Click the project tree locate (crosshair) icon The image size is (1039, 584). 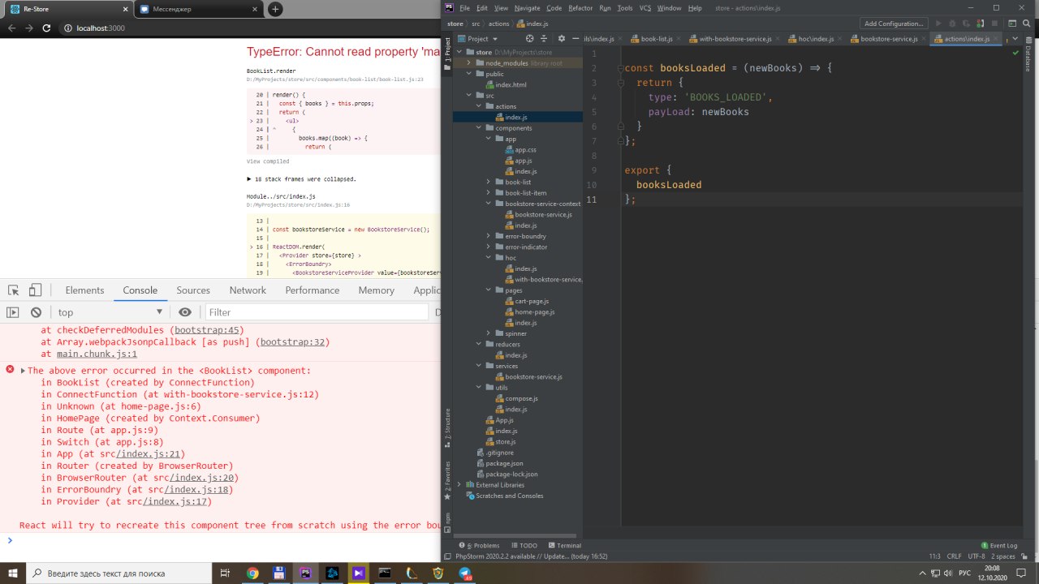pos(530,38)
